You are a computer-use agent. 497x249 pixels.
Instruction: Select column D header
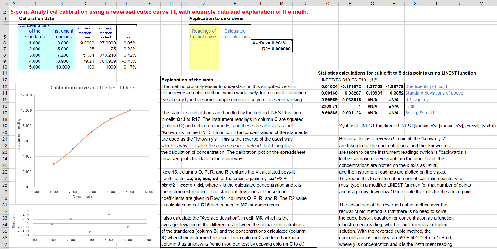(85, 3)
